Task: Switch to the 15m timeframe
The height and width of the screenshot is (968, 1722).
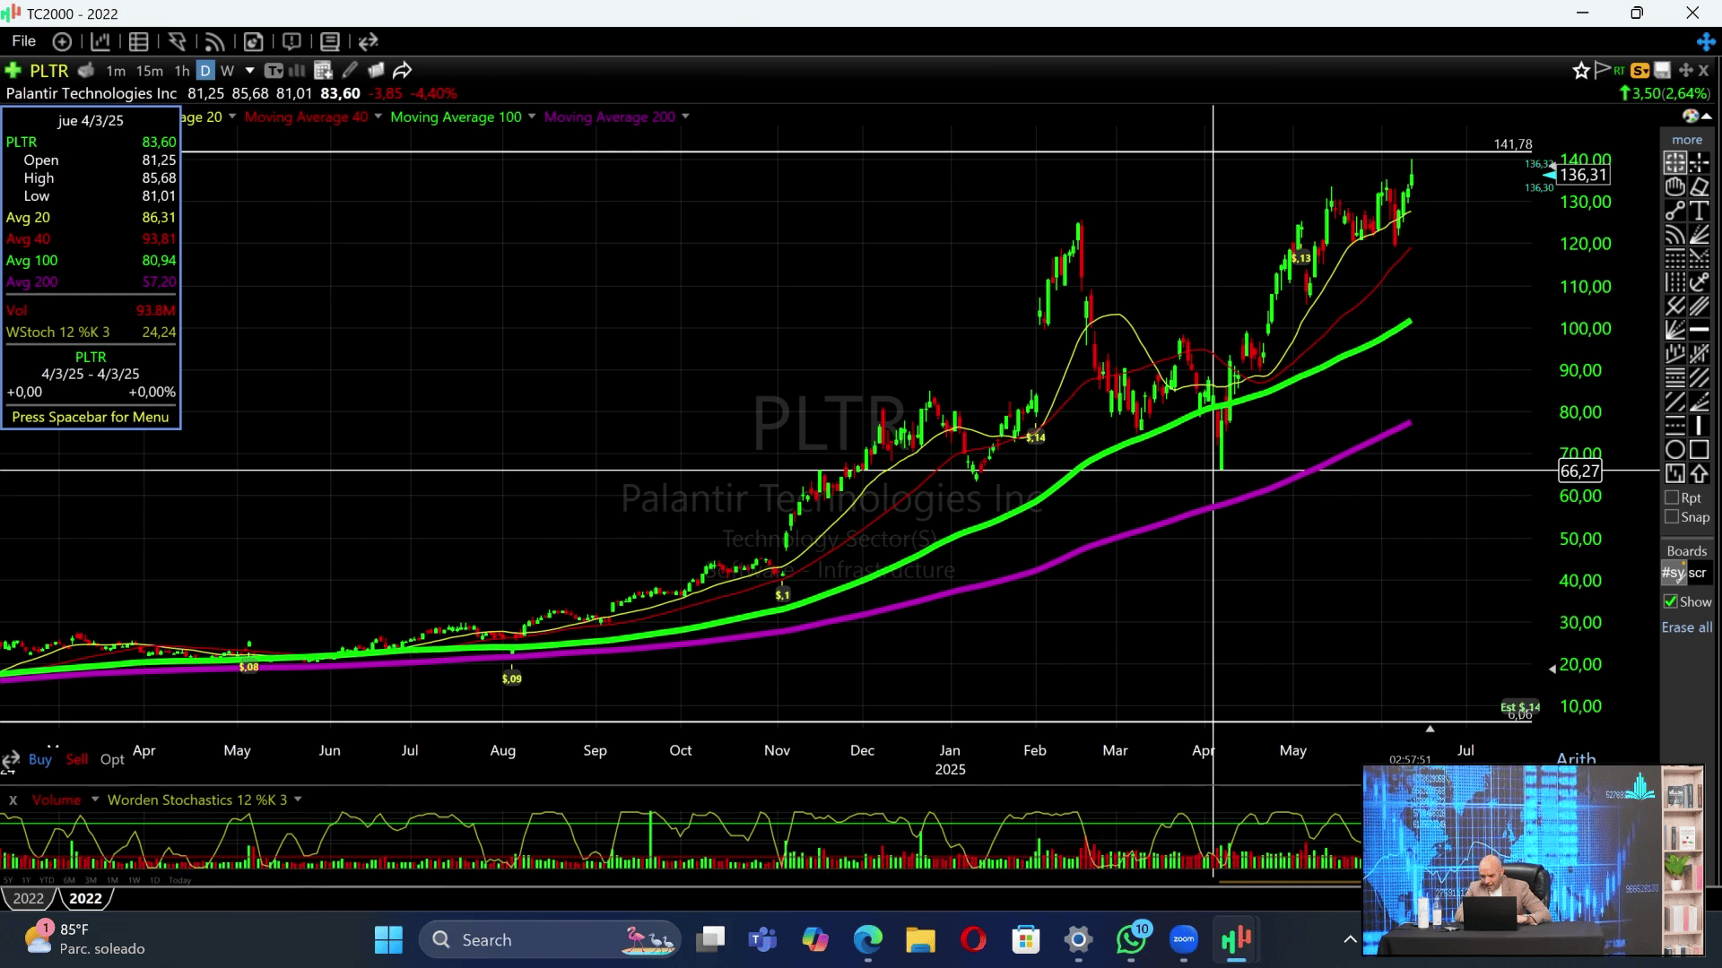Action: click(149, 71)
